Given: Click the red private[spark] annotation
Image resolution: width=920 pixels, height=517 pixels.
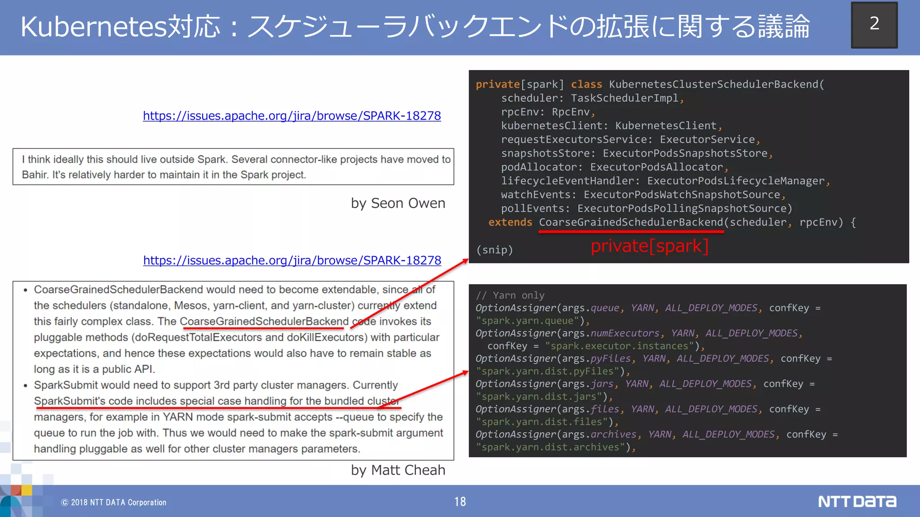Looking at the screenshot, I should click(x=649, y=246).
